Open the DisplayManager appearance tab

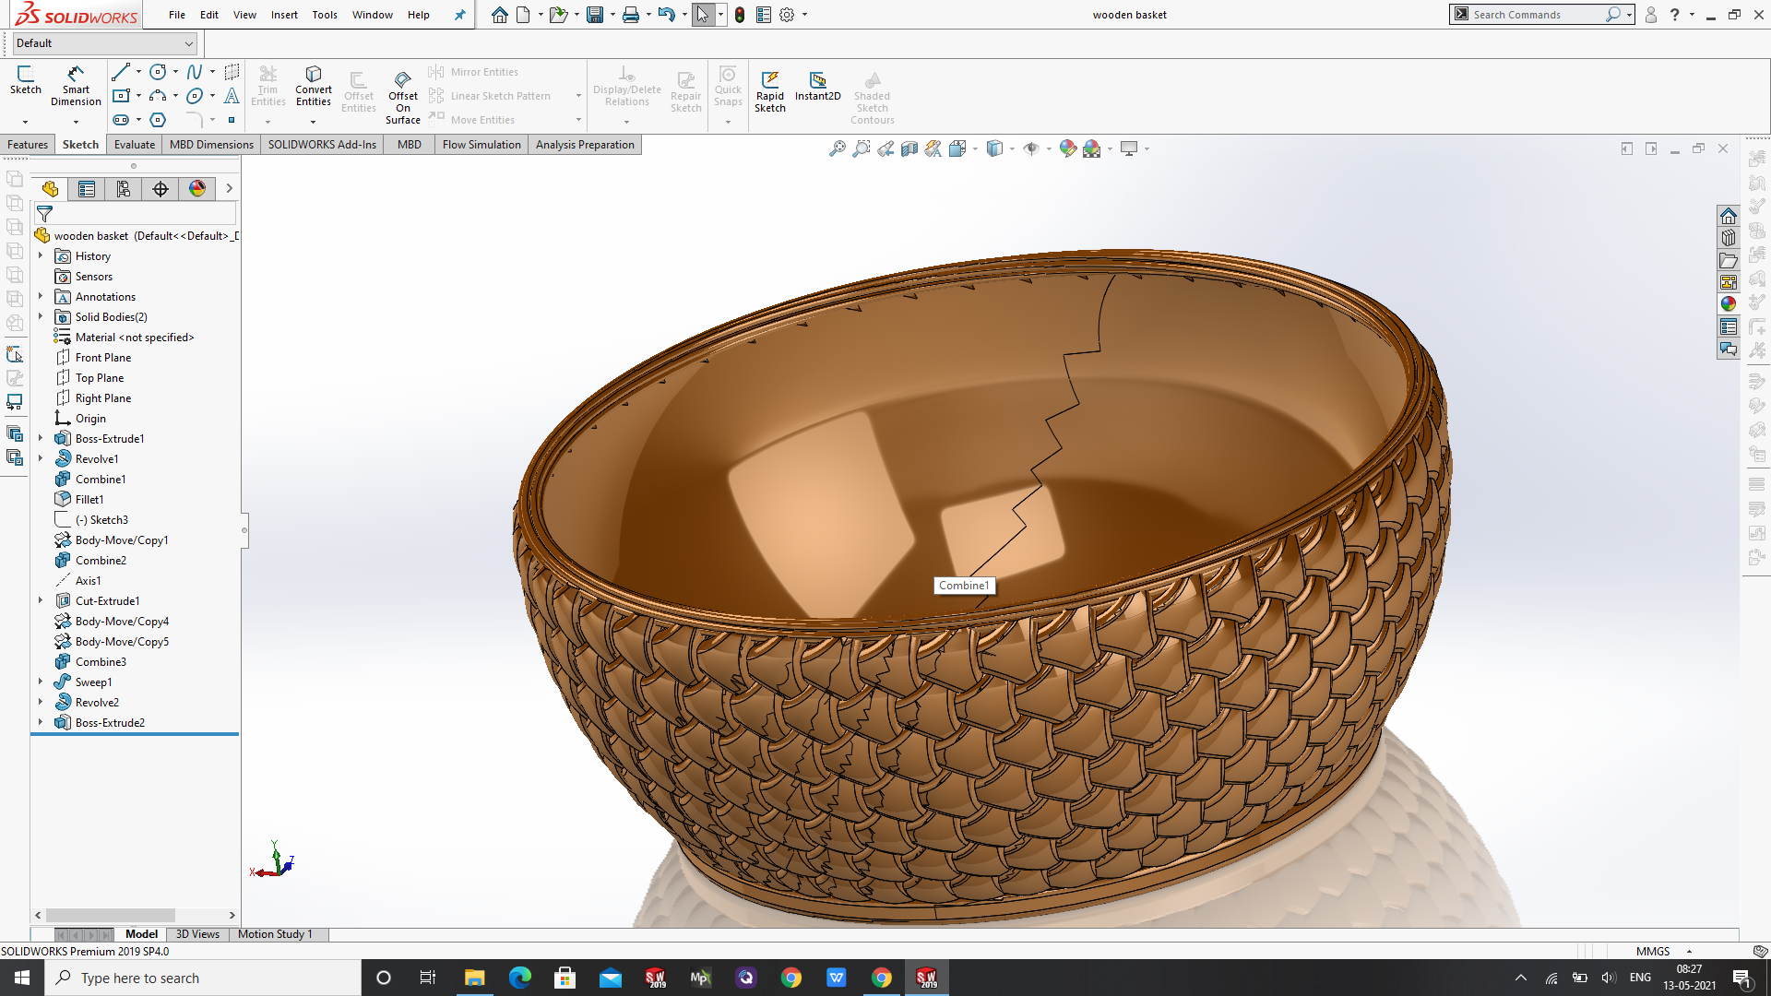tap(197, 189)
